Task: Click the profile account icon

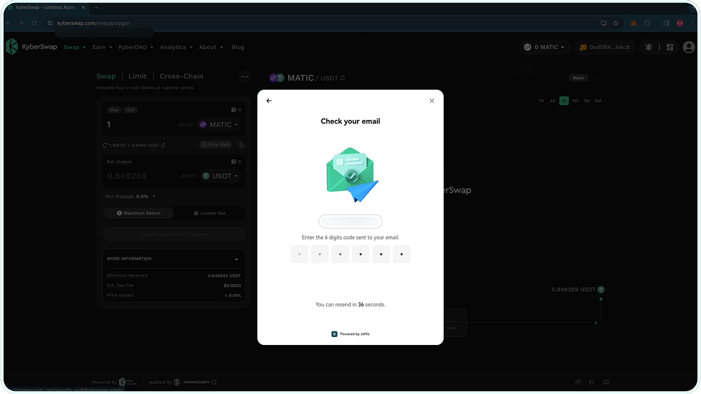Action: [688, 46]
